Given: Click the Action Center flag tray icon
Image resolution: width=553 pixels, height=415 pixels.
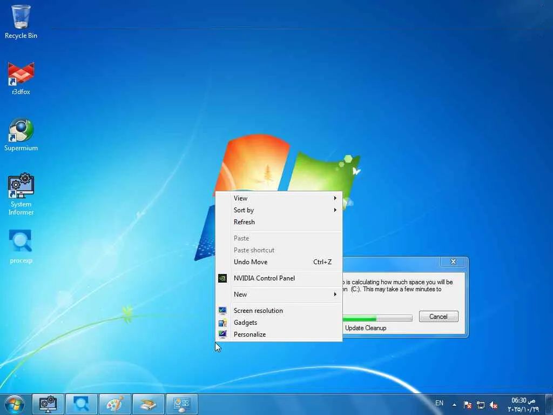Looking at the screenshot, I should 468,405.
